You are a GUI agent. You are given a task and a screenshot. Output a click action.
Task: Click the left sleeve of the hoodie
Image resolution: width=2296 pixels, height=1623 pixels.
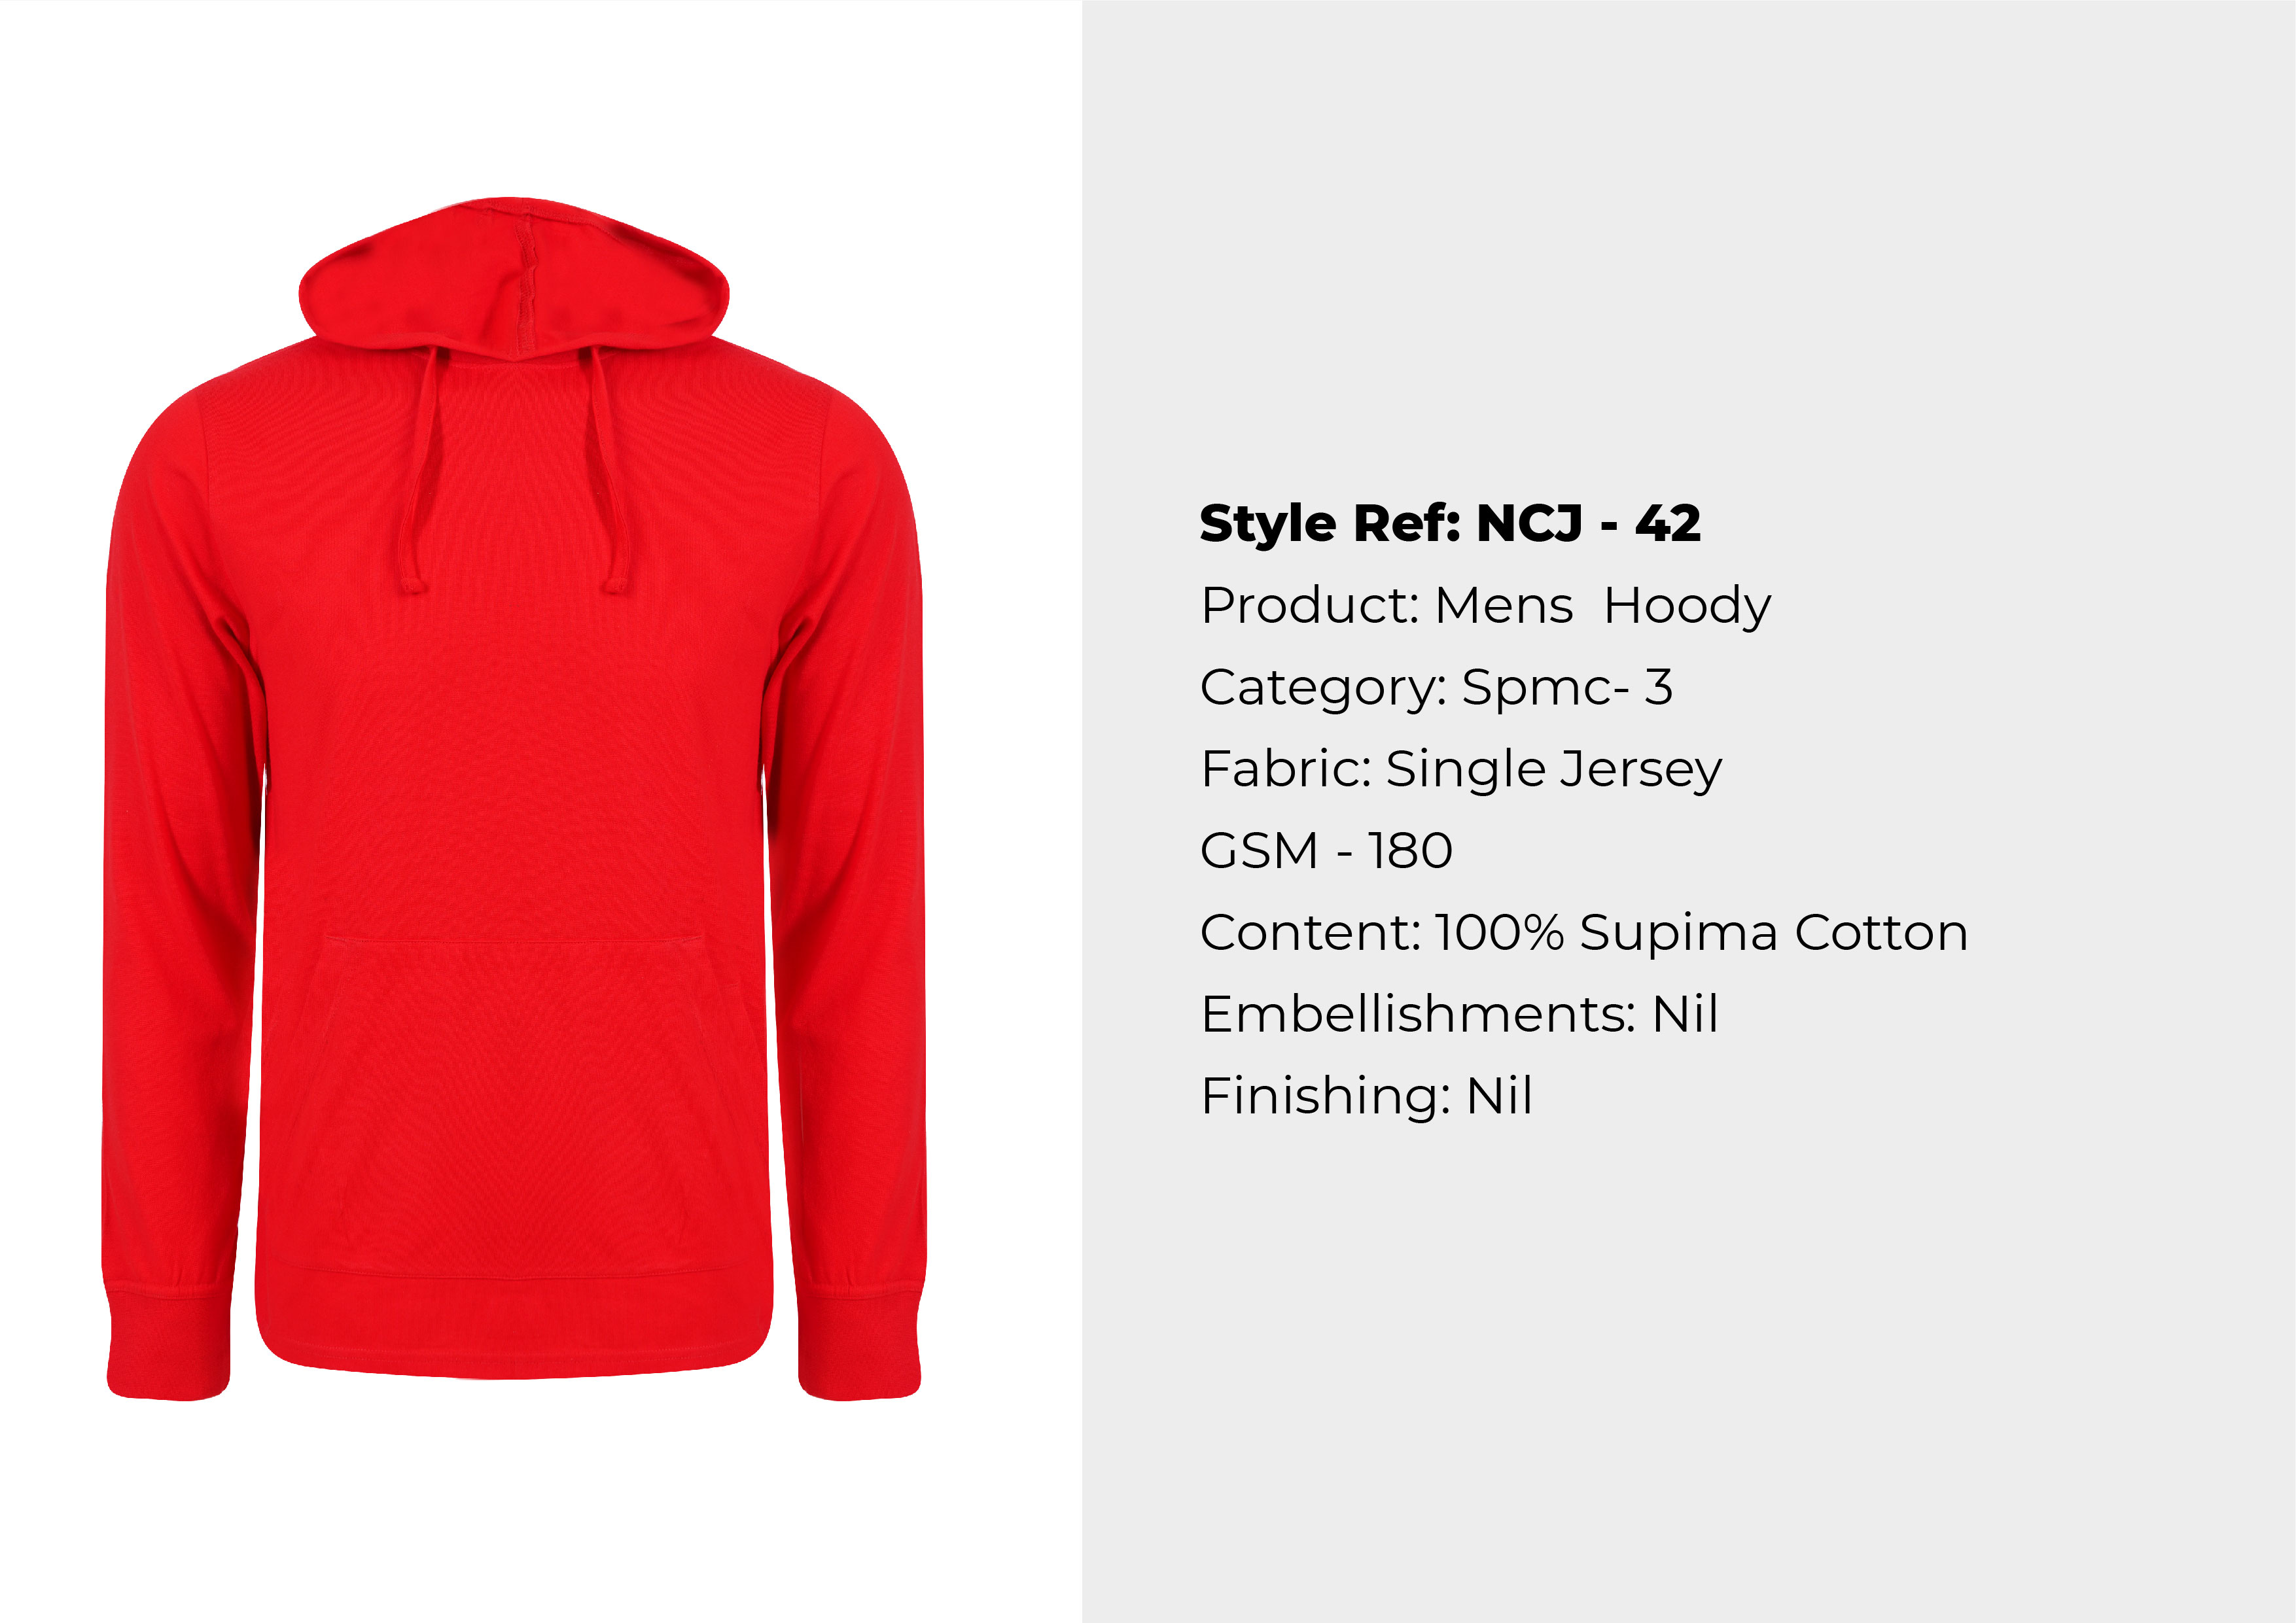(x=180, y=850)
